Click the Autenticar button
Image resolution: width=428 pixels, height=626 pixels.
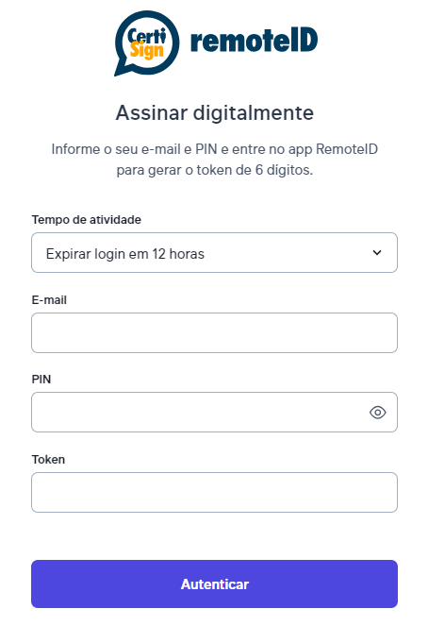214,584
